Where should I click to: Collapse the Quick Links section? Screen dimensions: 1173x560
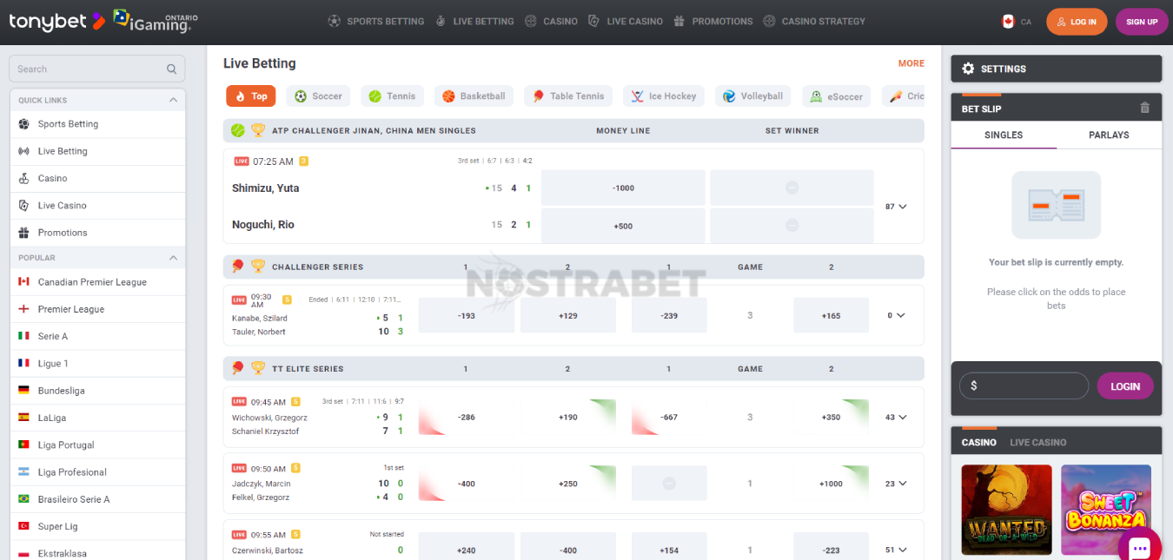(173, 100)
